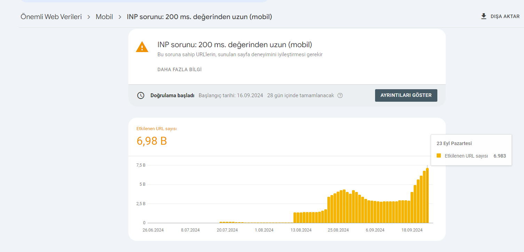This screenshot has width=524, height=252.
Task: Click the 13.08.2024 axis date label
Action: pos(301,230)
